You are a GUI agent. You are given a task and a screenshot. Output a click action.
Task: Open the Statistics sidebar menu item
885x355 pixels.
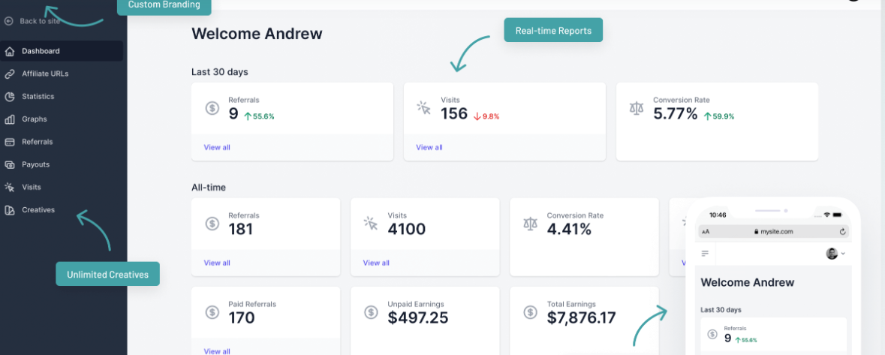tap(62, 97)
